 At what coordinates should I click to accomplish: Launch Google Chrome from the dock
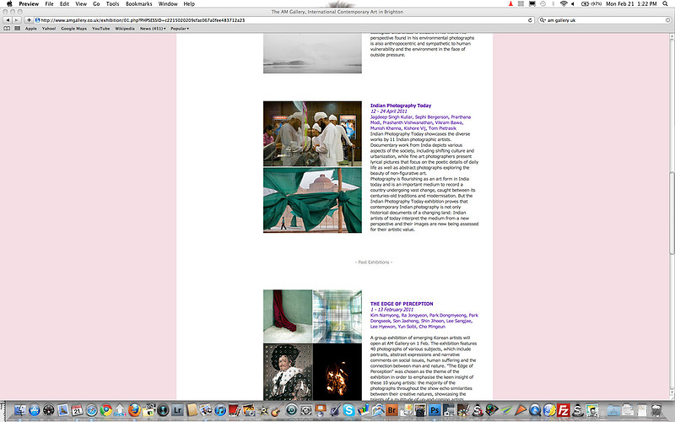(106, 410)
